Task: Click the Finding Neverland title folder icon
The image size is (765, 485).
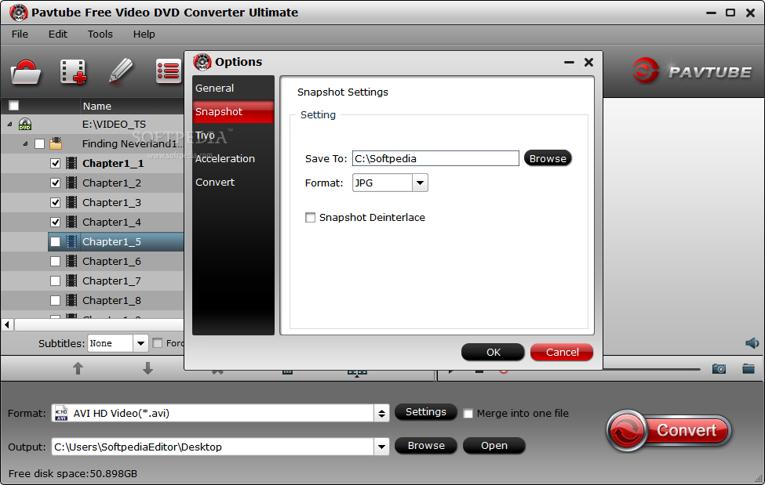Action: pos(56,143)
